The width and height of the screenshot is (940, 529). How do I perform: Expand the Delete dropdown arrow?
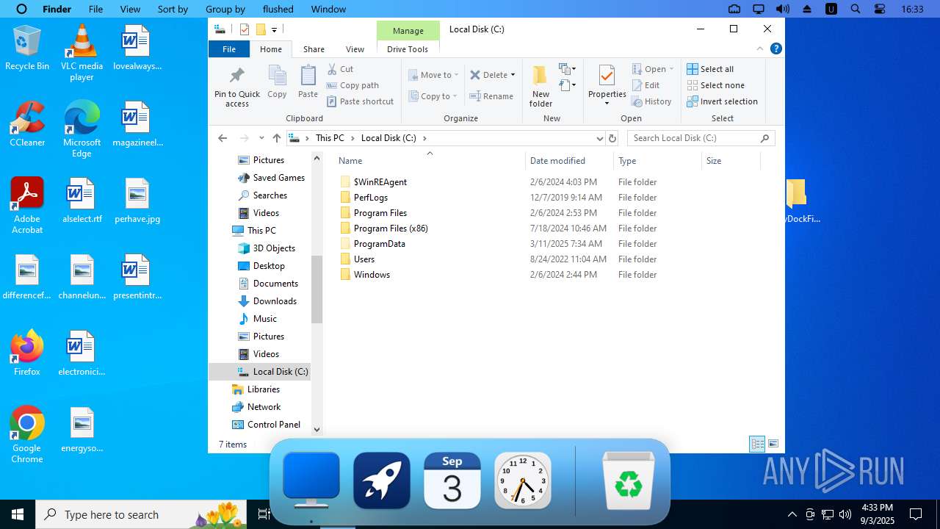513,75
